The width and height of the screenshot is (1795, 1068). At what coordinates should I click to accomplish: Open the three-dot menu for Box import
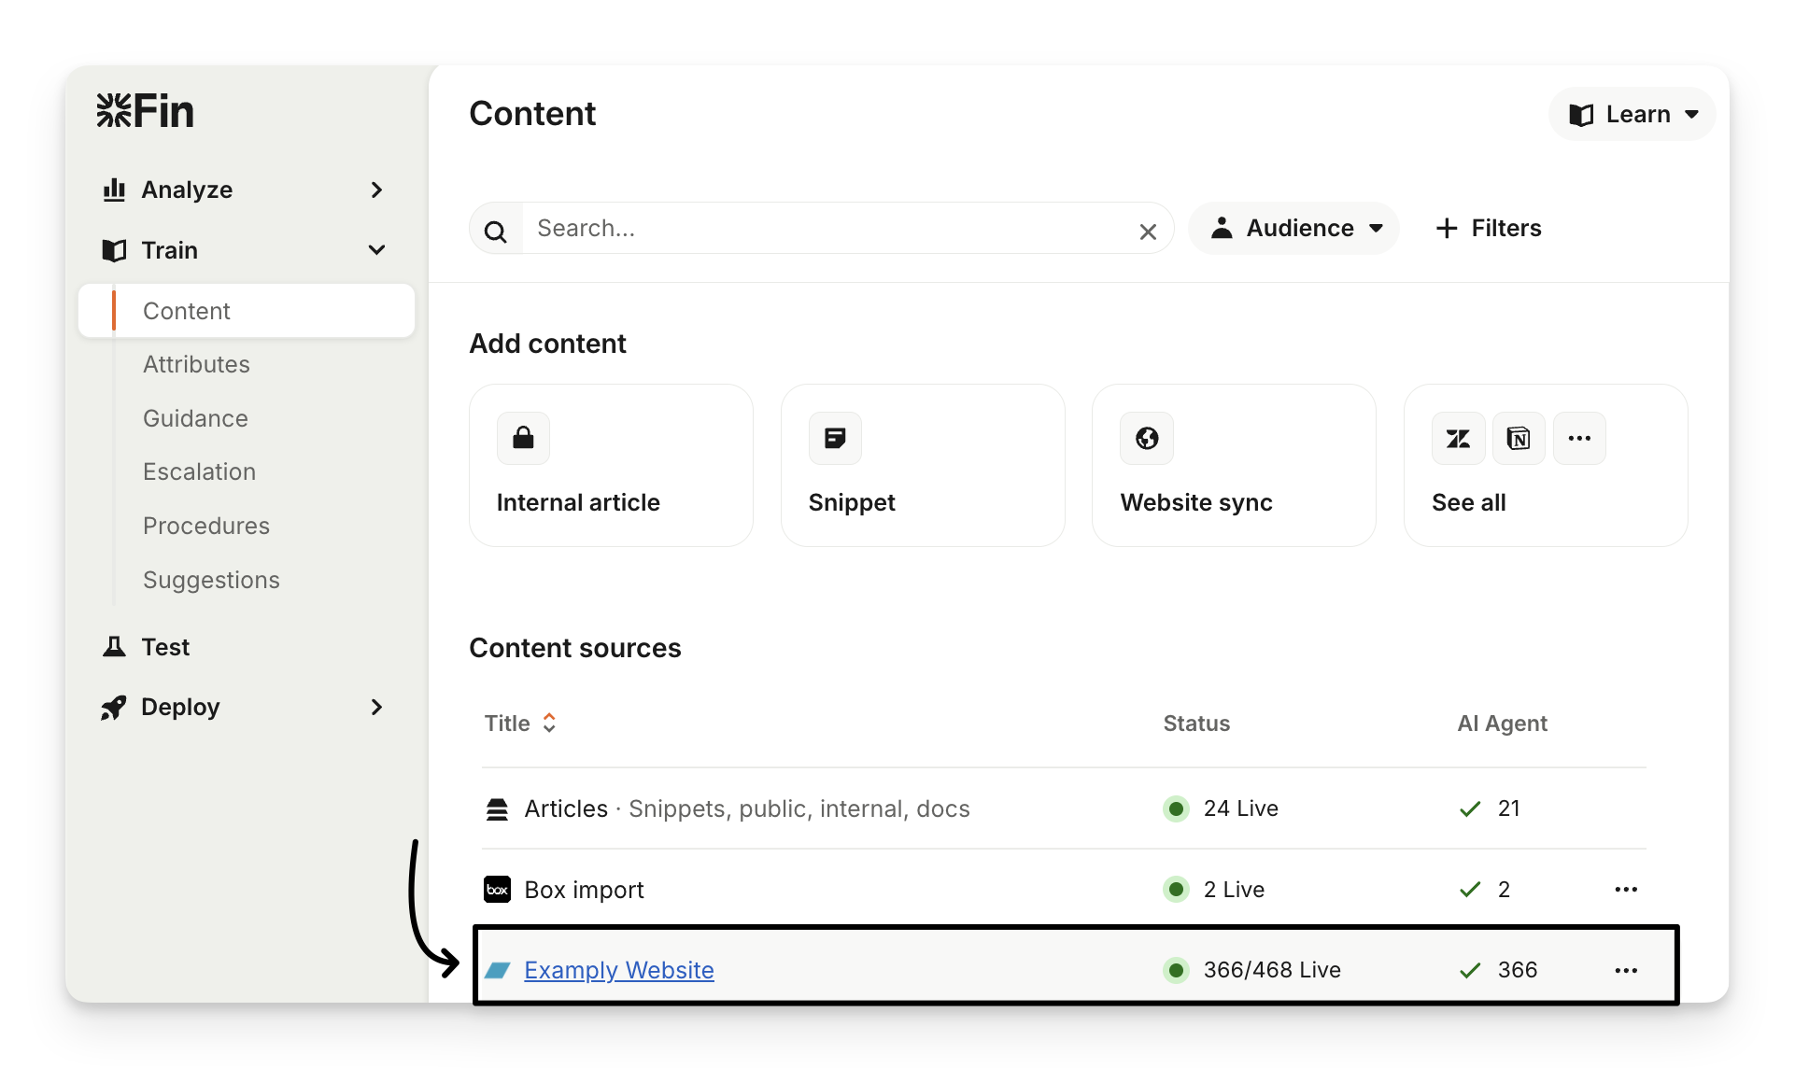[x=1626, y=890]
